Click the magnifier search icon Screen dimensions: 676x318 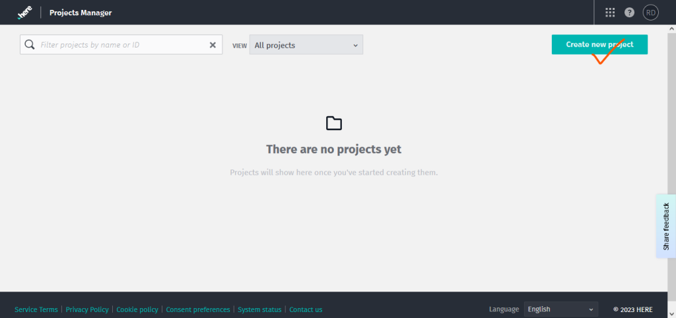pyautogui.click(x=30, y=45)
